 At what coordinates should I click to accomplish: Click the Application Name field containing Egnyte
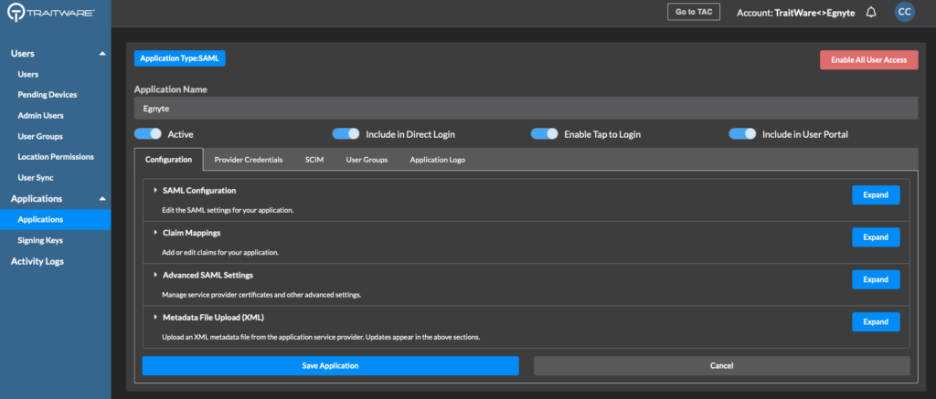tap(526, 108)
